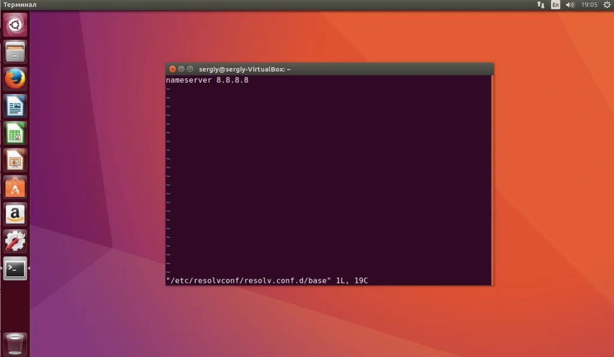Open the session gear menu

tap(607, 5)
